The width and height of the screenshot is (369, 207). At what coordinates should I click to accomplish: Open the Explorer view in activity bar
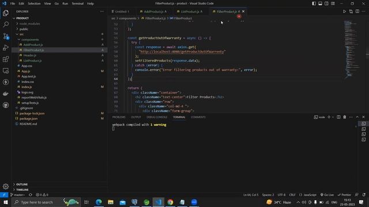coord(6,13)
